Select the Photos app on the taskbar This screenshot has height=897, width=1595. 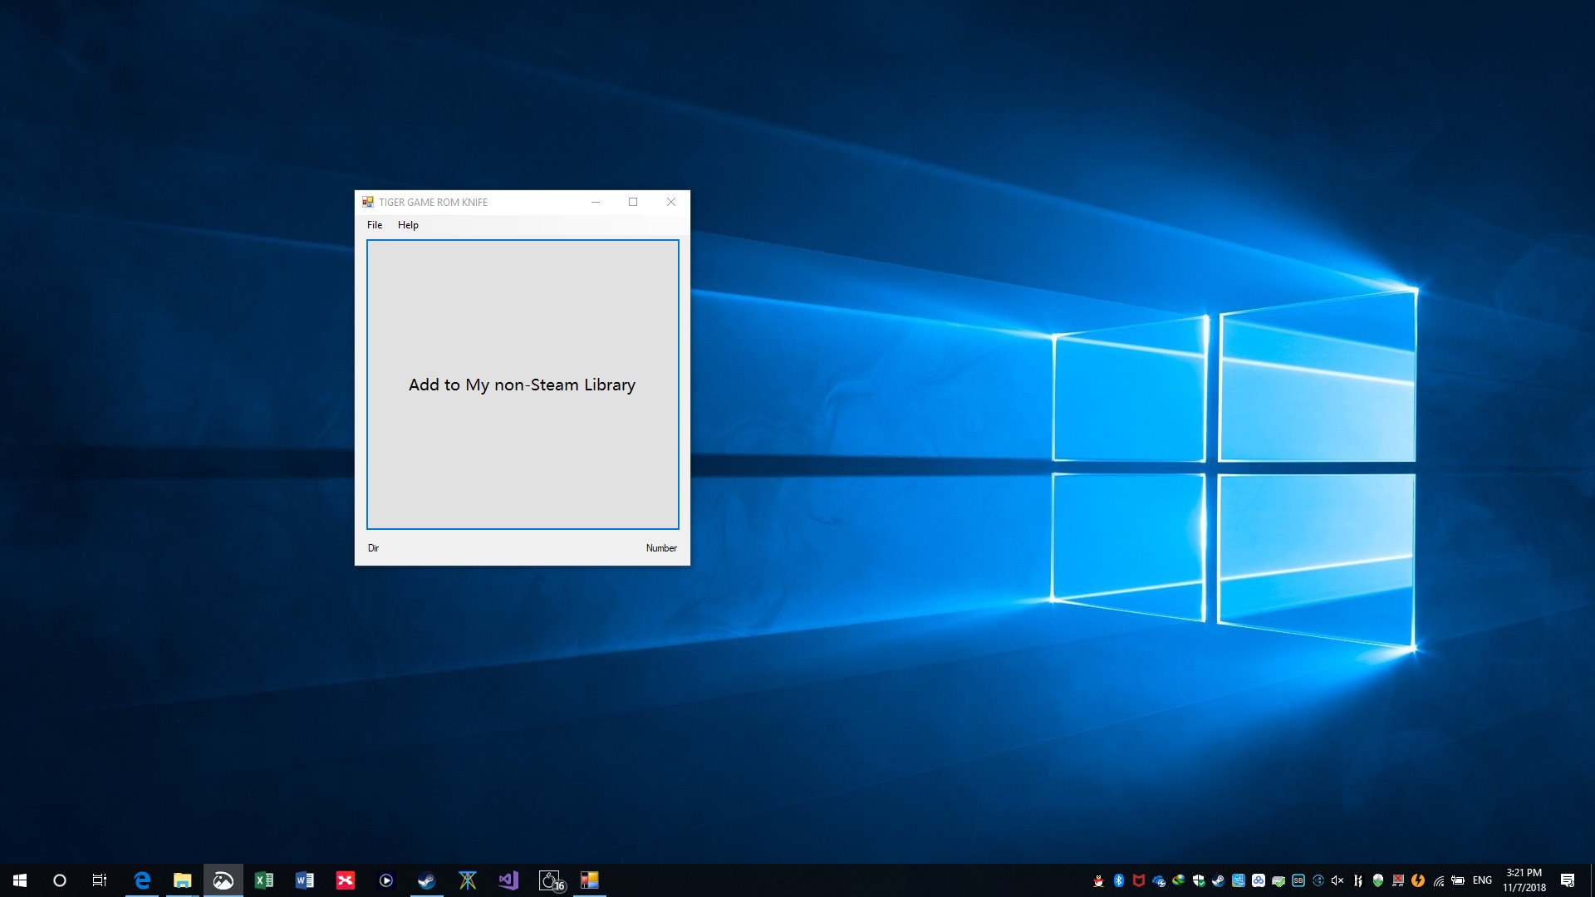(223, 880)
